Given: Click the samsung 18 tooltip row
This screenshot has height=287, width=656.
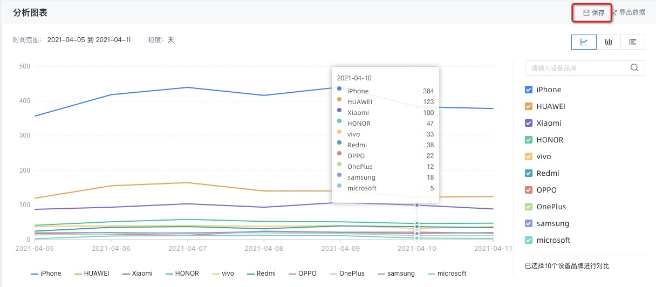Looking at the screenshot, I should point(385,177).
